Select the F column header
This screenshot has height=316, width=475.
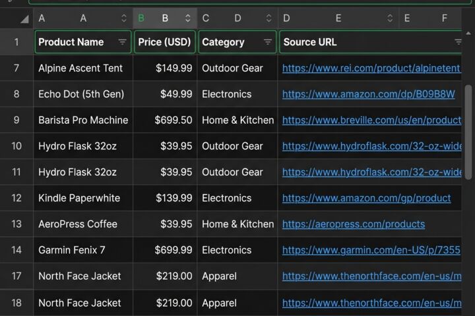click(x=445, y=18)
